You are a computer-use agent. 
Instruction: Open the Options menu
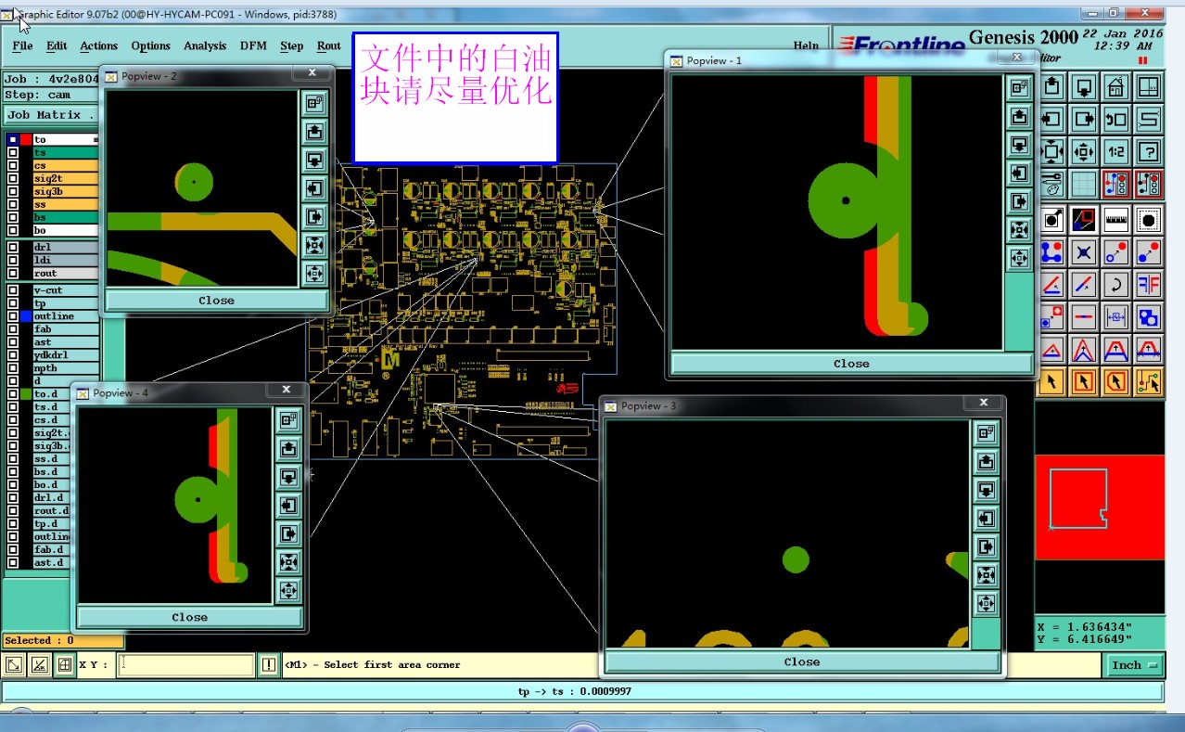click(x=150, y=45)
